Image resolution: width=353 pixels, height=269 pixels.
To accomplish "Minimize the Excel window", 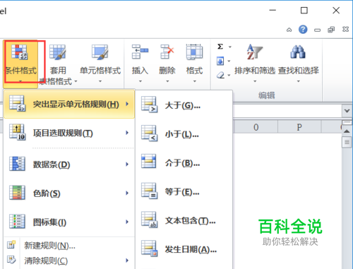I will pos(273,11).
